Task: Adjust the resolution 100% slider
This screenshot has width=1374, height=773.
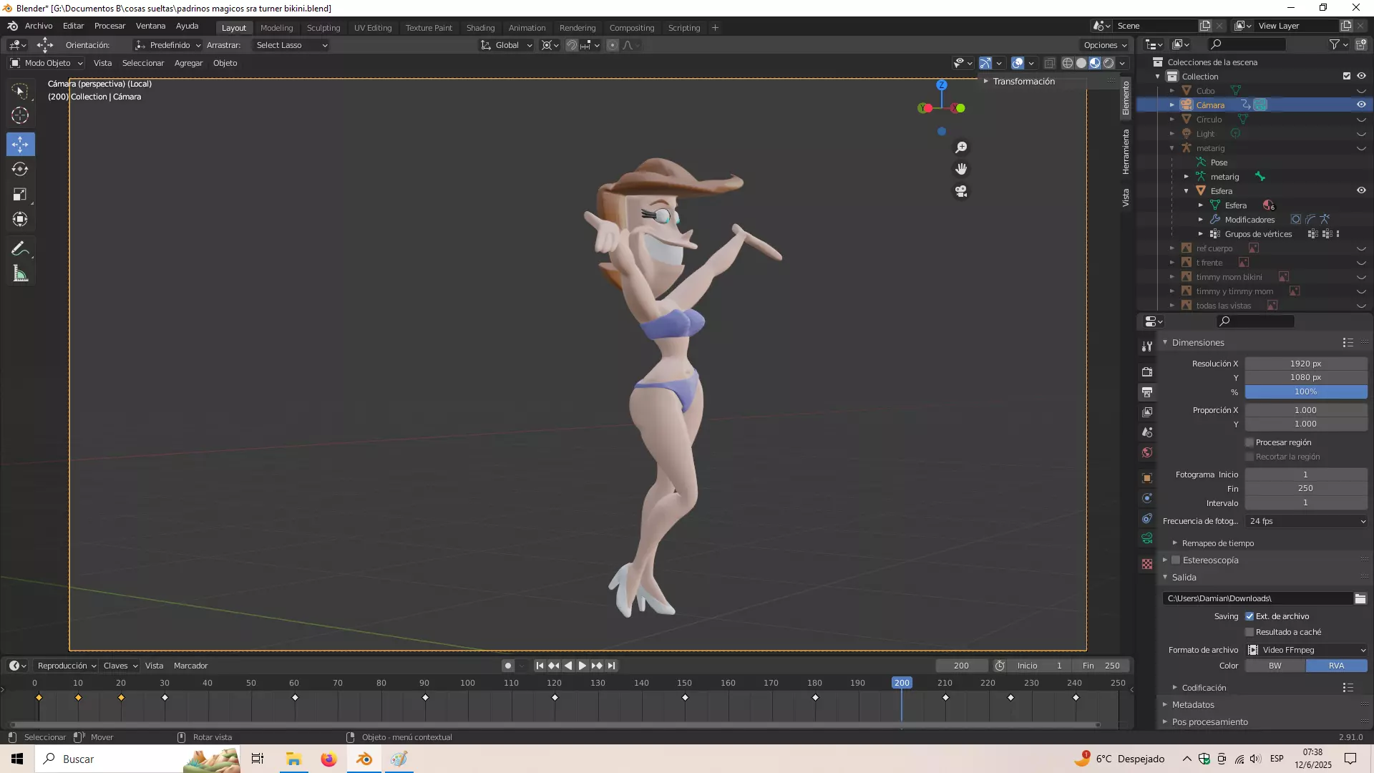Action: click(x=1306, y=392)
